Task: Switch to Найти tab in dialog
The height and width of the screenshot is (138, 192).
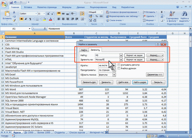Action: click(84, 50)
